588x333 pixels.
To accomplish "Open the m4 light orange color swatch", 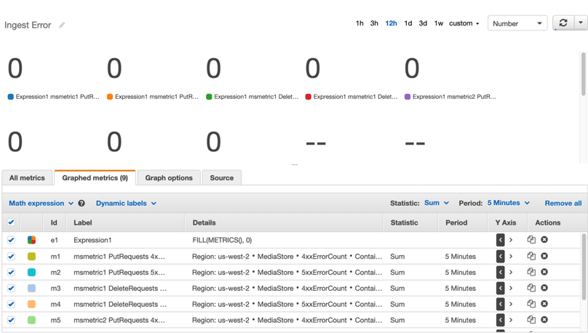I will tap(31, 304).
